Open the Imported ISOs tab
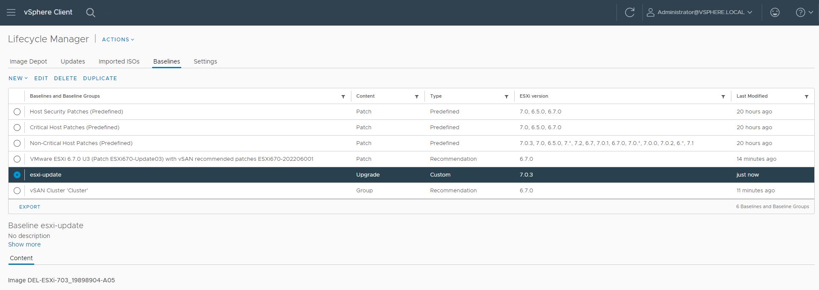The height and width of the screenshot is (290, 819). tap(119, 61)
